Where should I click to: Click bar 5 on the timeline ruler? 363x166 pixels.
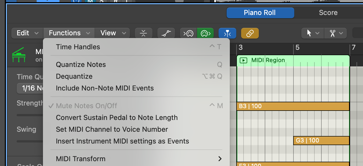coord(297,48)
